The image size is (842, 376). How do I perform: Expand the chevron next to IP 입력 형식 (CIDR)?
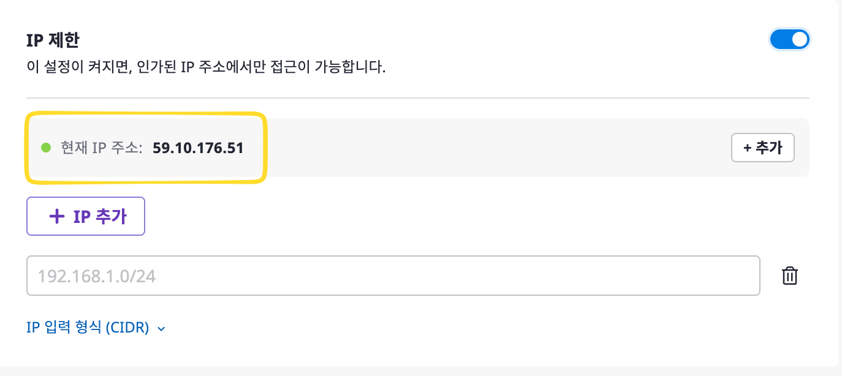pos(161,329)
